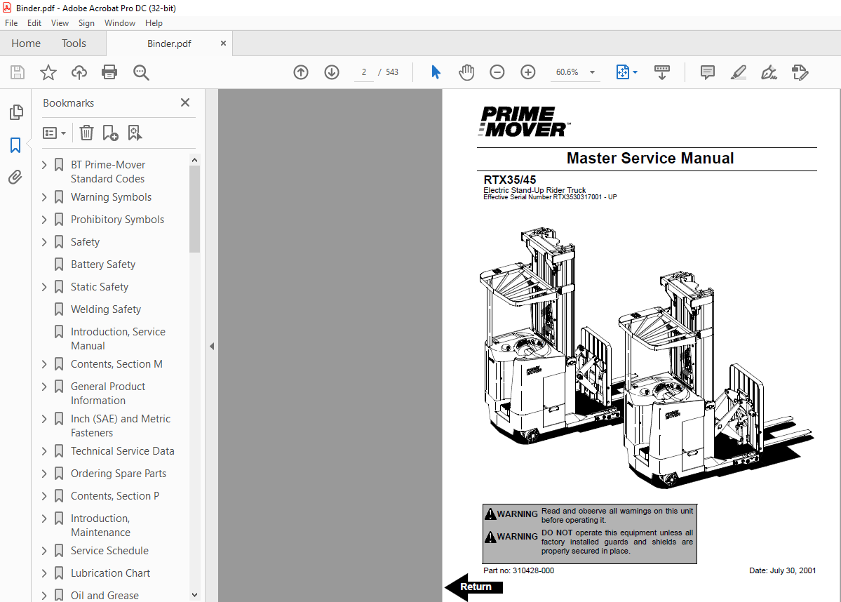Expand BT Prime-Mover Standard Codes bookmark

[44, 165]
